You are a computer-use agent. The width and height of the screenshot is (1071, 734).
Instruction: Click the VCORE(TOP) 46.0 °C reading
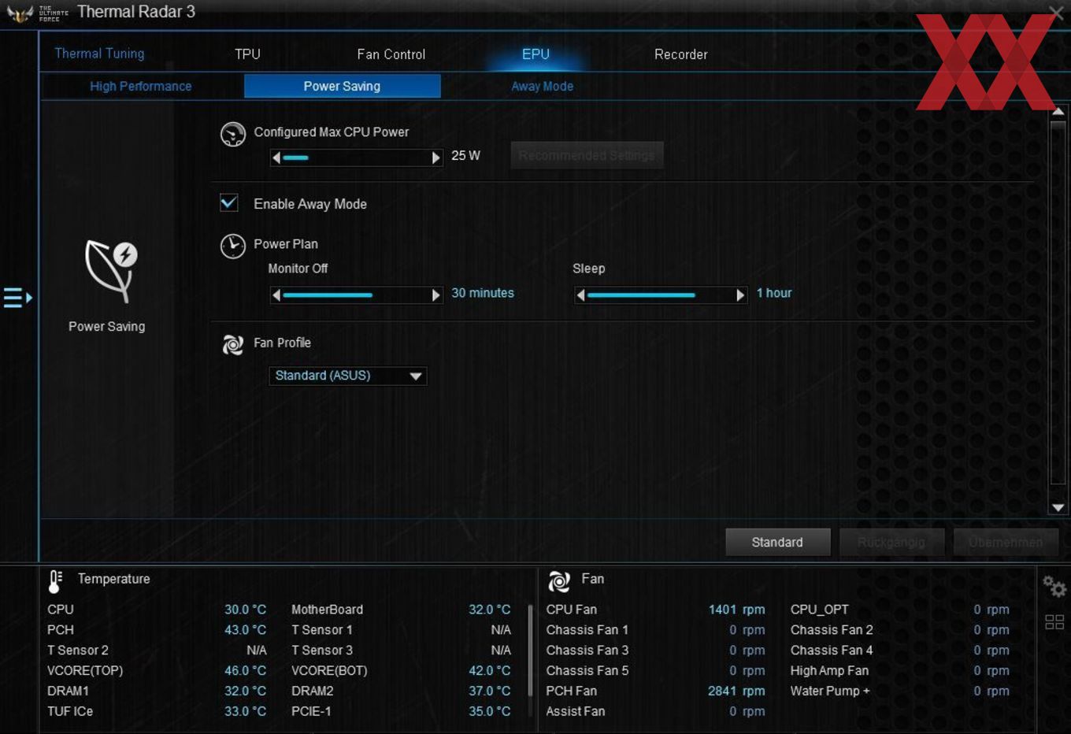(x=245, y=671)
